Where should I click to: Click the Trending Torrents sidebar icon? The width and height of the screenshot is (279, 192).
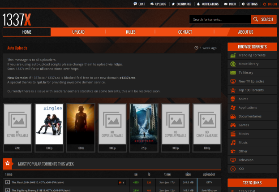pyautogui.click(x=233, y=55)
